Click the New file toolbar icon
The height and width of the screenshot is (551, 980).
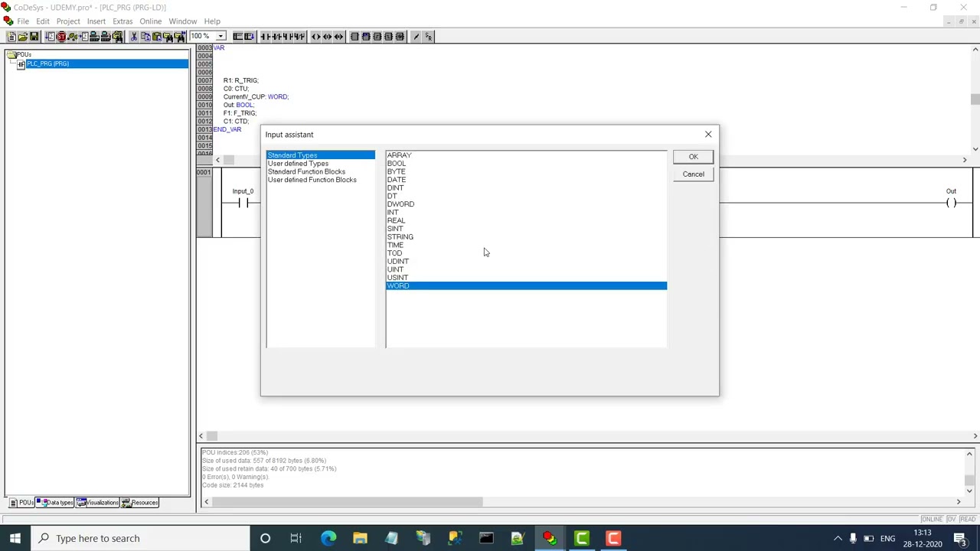coord(11,37)
